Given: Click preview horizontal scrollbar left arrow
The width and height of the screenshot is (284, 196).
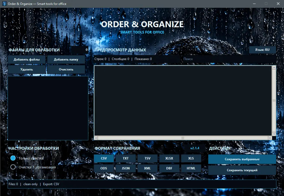Looking at the screenshot, I should coord(96,138).
